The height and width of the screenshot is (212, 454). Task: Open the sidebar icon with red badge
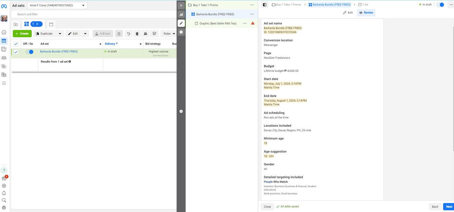click(x=4, y=178)
